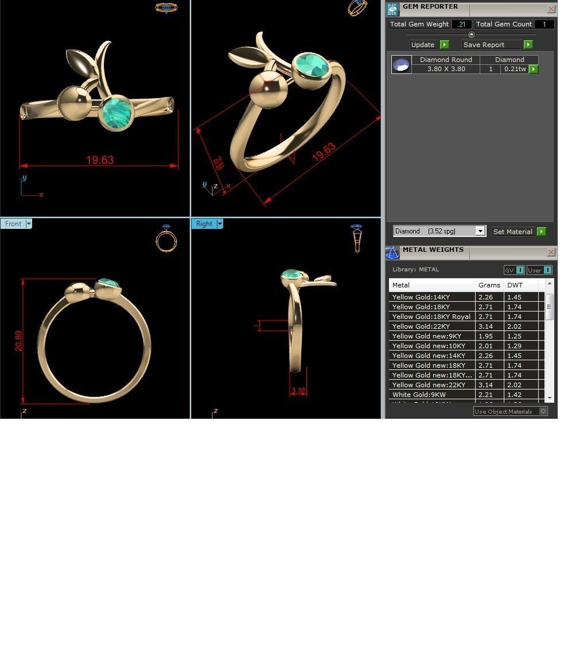Select the White Gold:9KW row
Image resolution: width=564 pixels, height=658 pixels.
[x=466, y=395]
